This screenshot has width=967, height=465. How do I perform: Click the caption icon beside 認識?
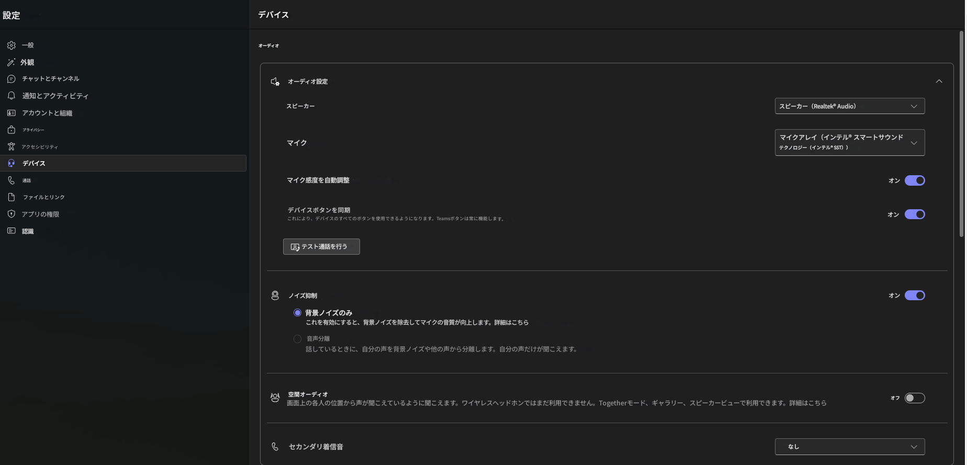pyautogui.click(x=12, y=231)
